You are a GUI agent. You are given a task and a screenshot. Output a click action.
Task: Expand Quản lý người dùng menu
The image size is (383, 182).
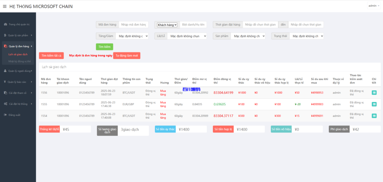click(x=18, y=71)
